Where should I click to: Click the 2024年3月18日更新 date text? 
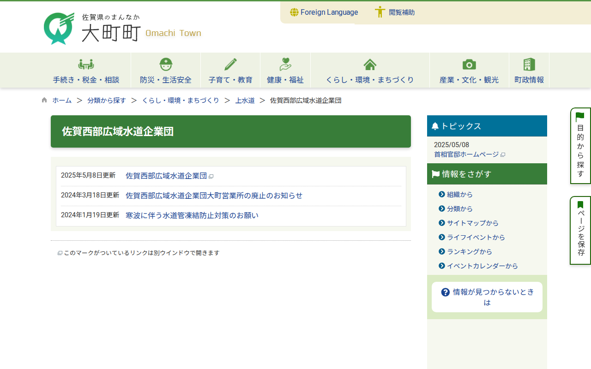[x=90, y=195]
